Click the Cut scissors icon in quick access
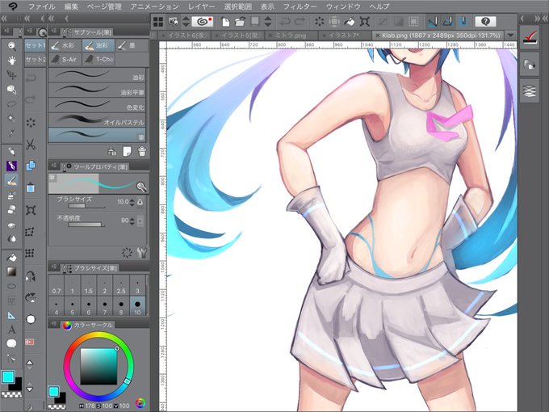 31,145
